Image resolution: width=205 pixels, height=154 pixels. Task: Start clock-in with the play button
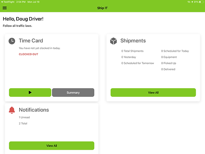pyautogui.click(x=30, y=93)
